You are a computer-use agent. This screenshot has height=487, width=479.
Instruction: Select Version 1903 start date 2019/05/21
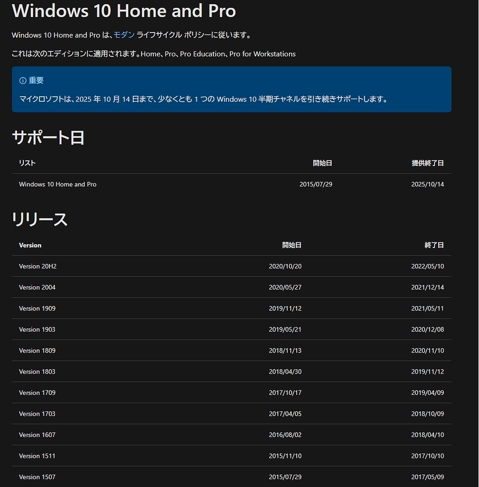pyautogui.click(x=285, y=329)
